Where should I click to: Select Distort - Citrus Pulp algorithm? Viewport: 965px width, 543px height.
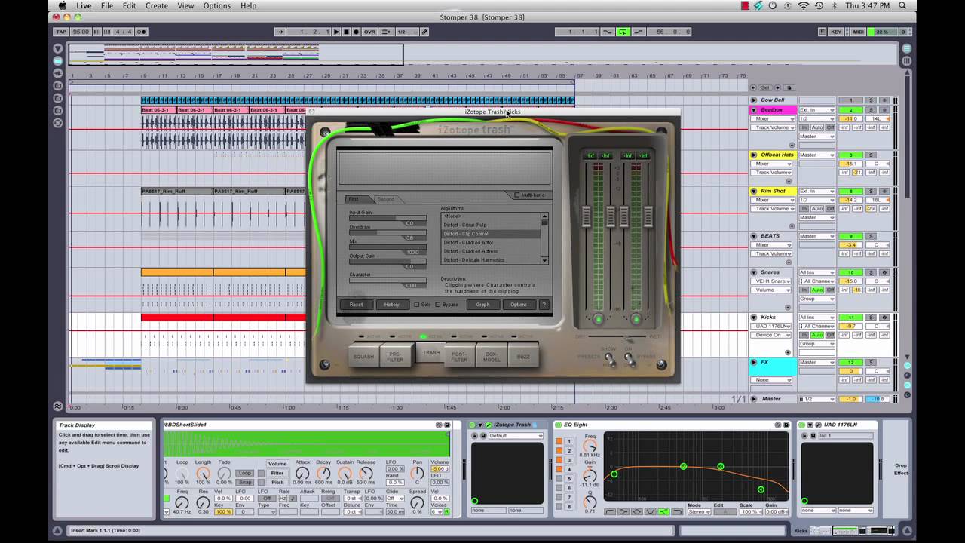(490, 225)
